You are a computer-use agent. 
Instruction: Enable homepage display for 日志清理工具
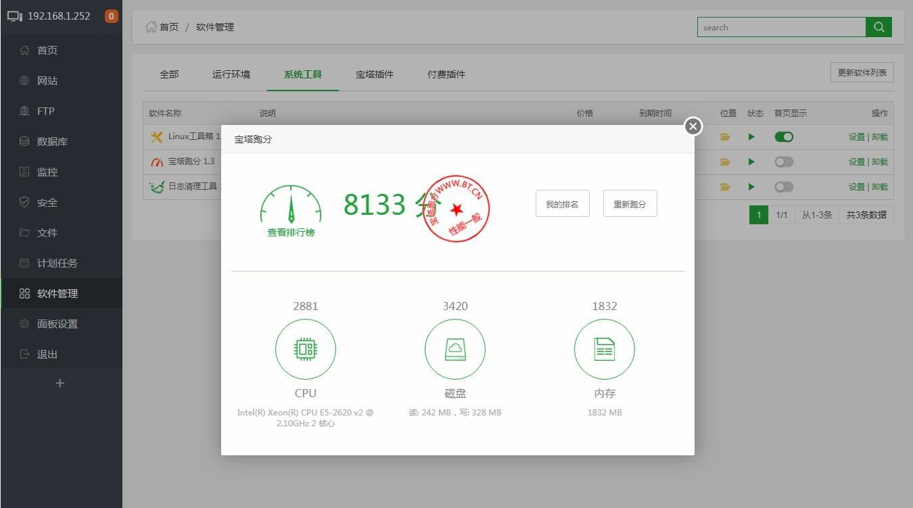(784, 187)
